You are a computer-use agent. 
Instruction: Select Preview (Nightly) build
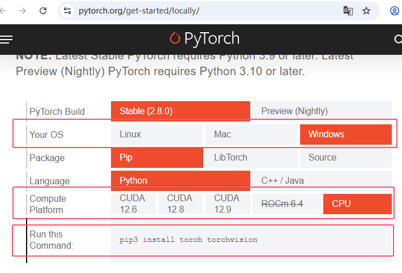click(322, 111)
